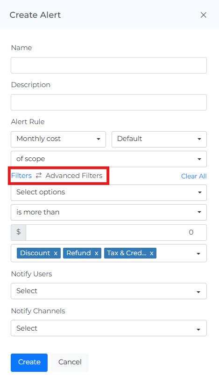Open the Default dropdown

pos(159,139)
